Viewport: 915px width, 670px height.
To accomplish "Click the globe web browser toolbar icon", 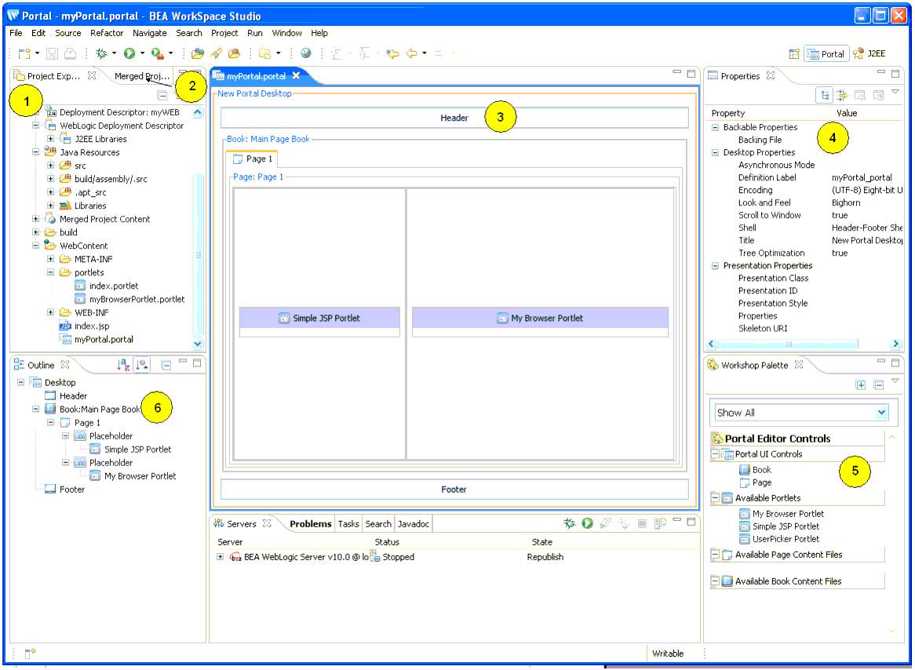I will click(306, 53).
